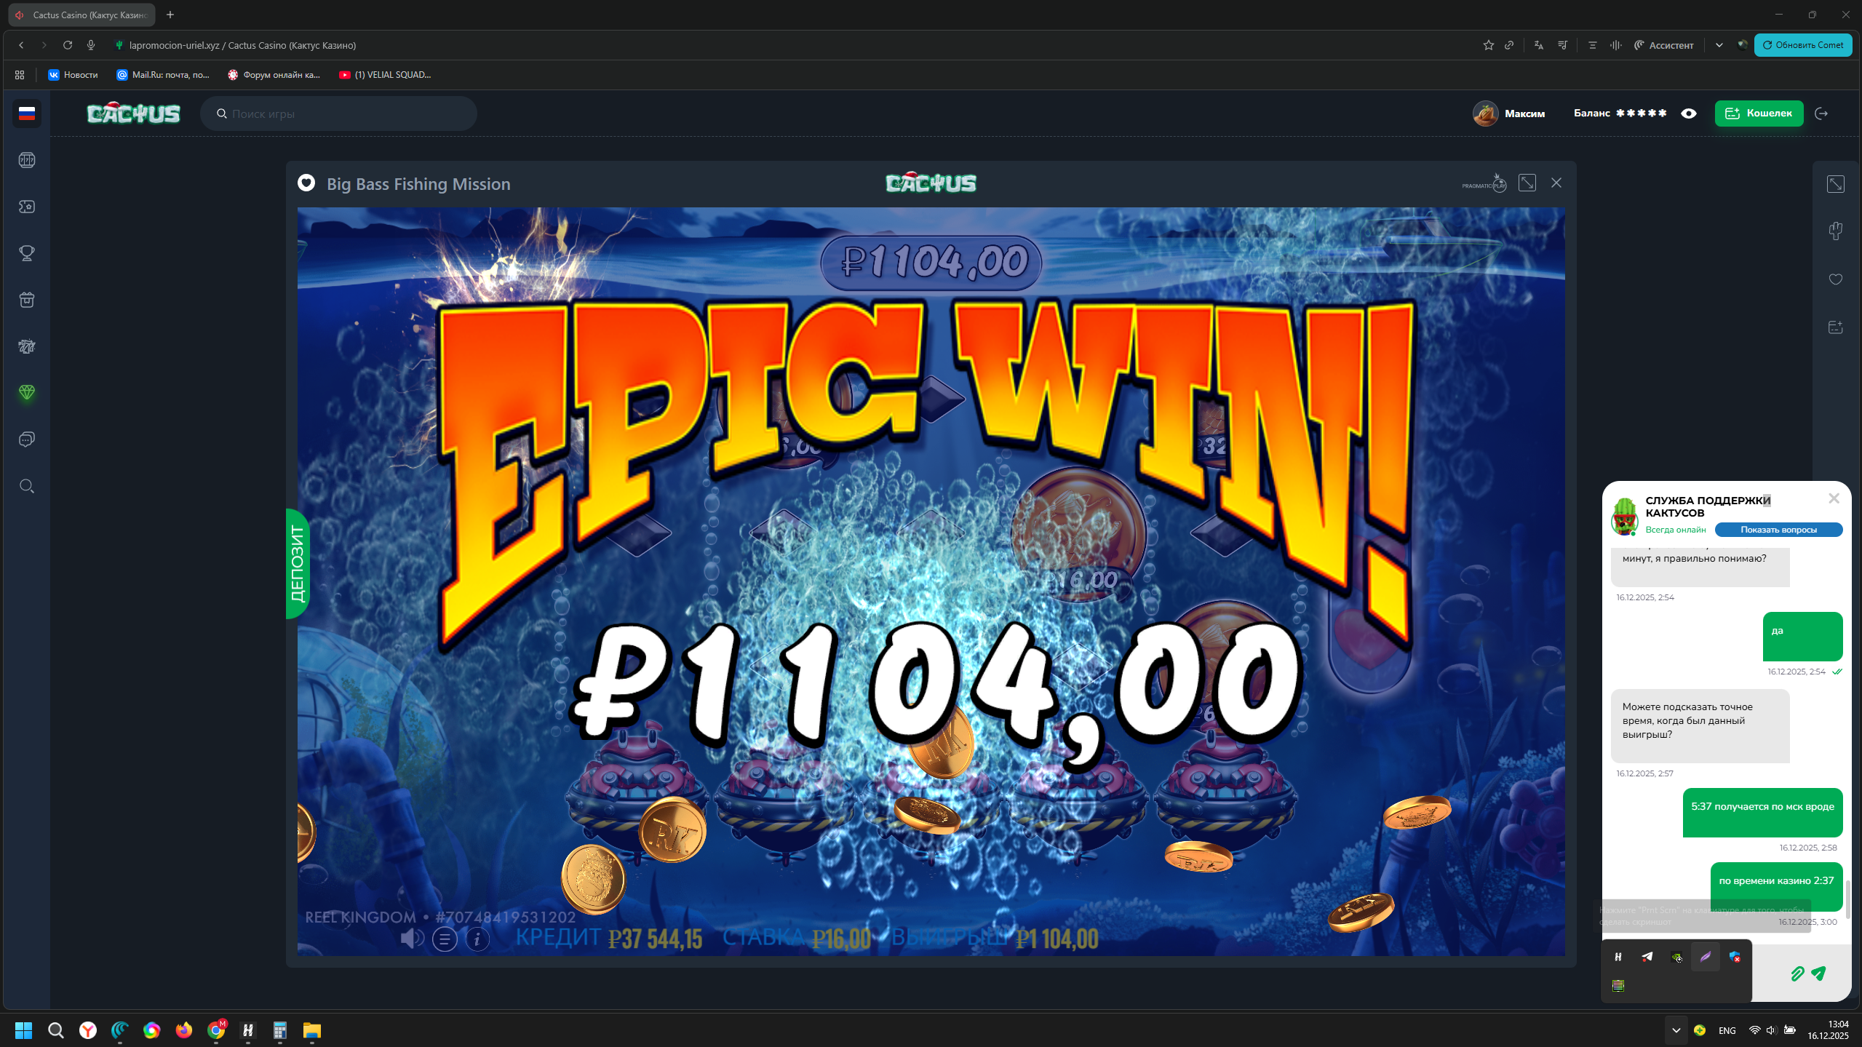Click Показать вопросы in support chat
Viewport: 1862px width, 1047px height.
pos(1778,530)
